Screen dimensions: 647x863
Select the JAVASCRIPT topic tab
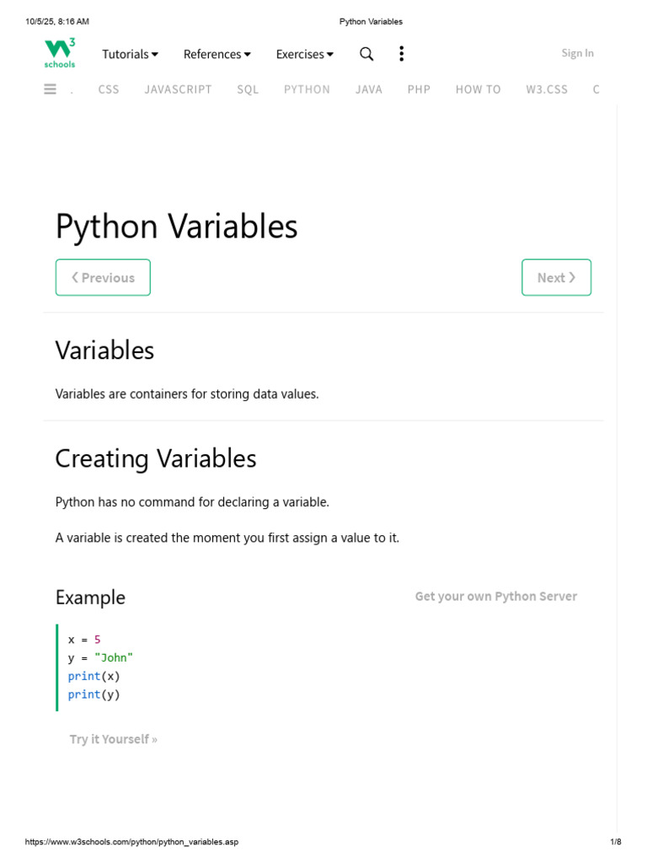pos(178,89)
